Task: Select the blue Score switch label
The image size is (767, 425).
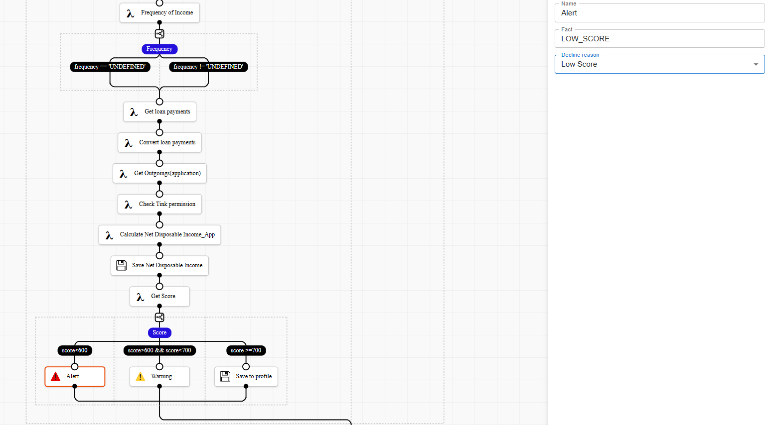Action: pyautogui.click(x=159, y=332)
